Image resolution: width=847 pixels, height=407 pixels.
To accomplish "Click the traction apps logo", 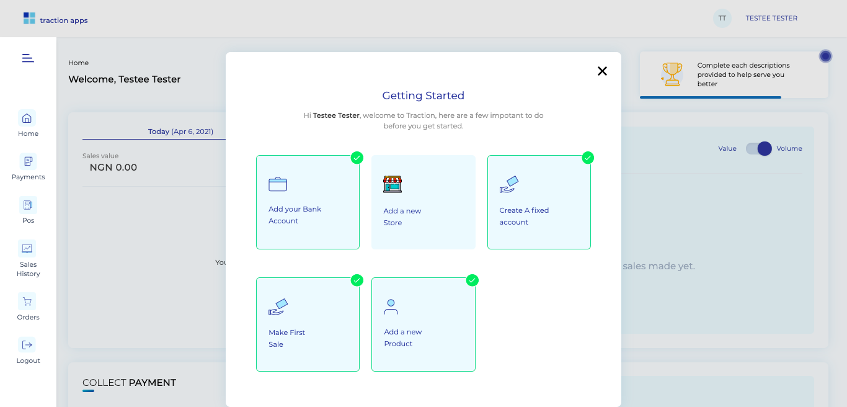I will (x=55, y=18).
